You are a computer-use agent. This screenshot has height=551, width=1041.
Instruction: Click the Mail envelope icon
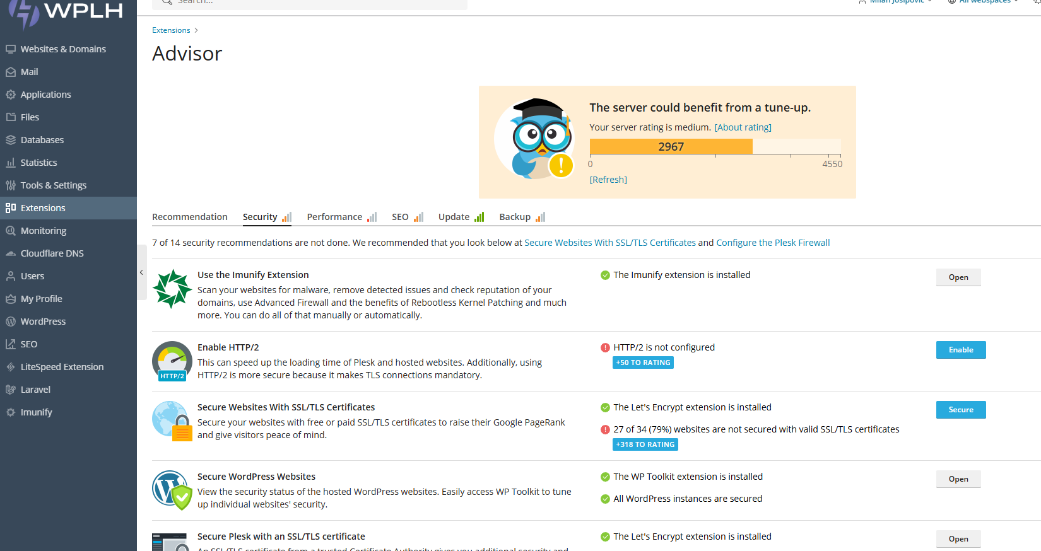(x=11, y=72)
